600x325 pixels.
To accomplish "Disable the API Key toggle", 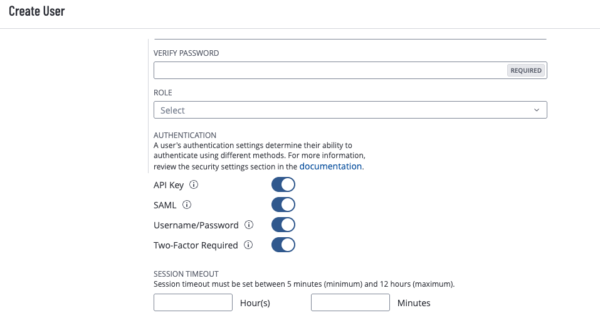I will pyautogui.click(x=283, y=185).
